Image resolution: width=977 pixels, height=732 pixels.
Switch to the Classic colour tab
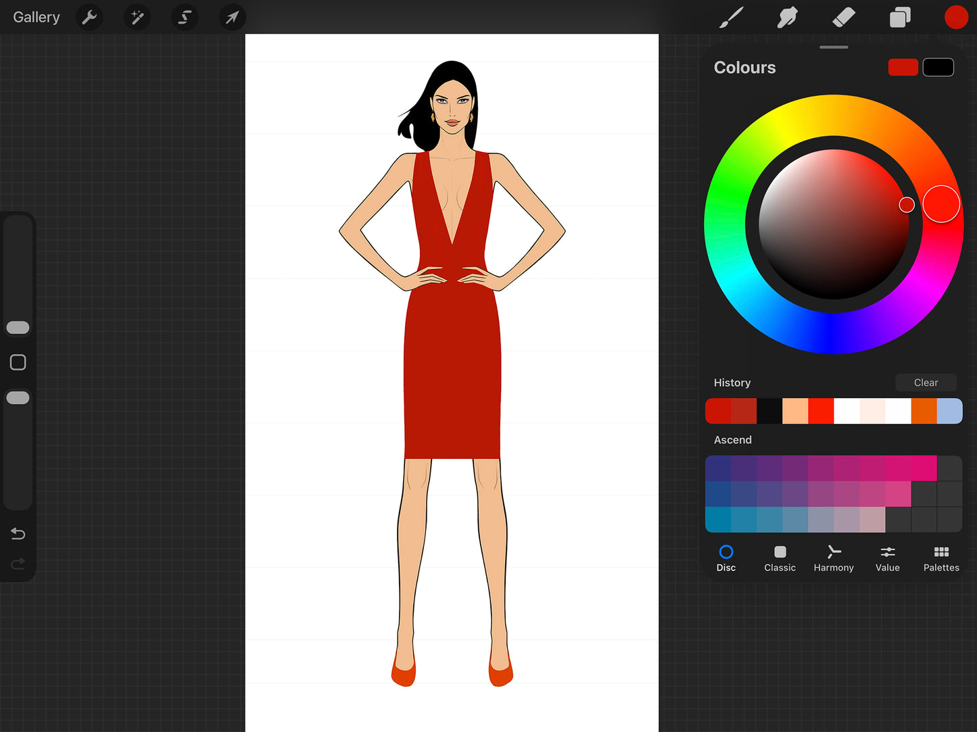(780, 559)
